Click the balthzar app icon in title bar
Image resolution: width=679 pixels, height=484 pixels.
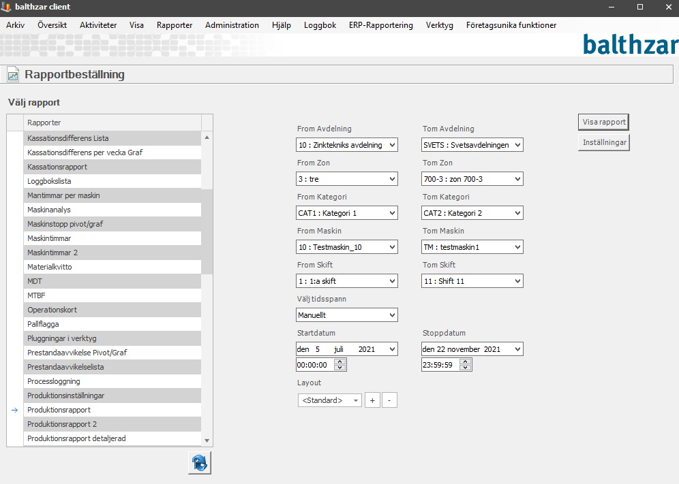(6, 7)
